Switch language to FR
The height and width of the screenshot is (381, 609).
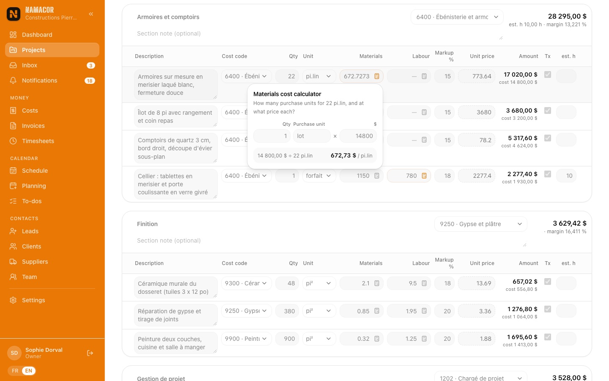point(15,371)
